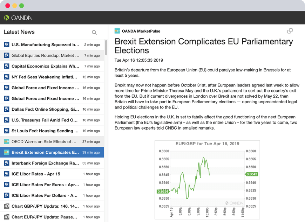Open Dallas Fed: Online Shopping story
The height and width of the screenshot is (222, 305).
coord(45,109)
